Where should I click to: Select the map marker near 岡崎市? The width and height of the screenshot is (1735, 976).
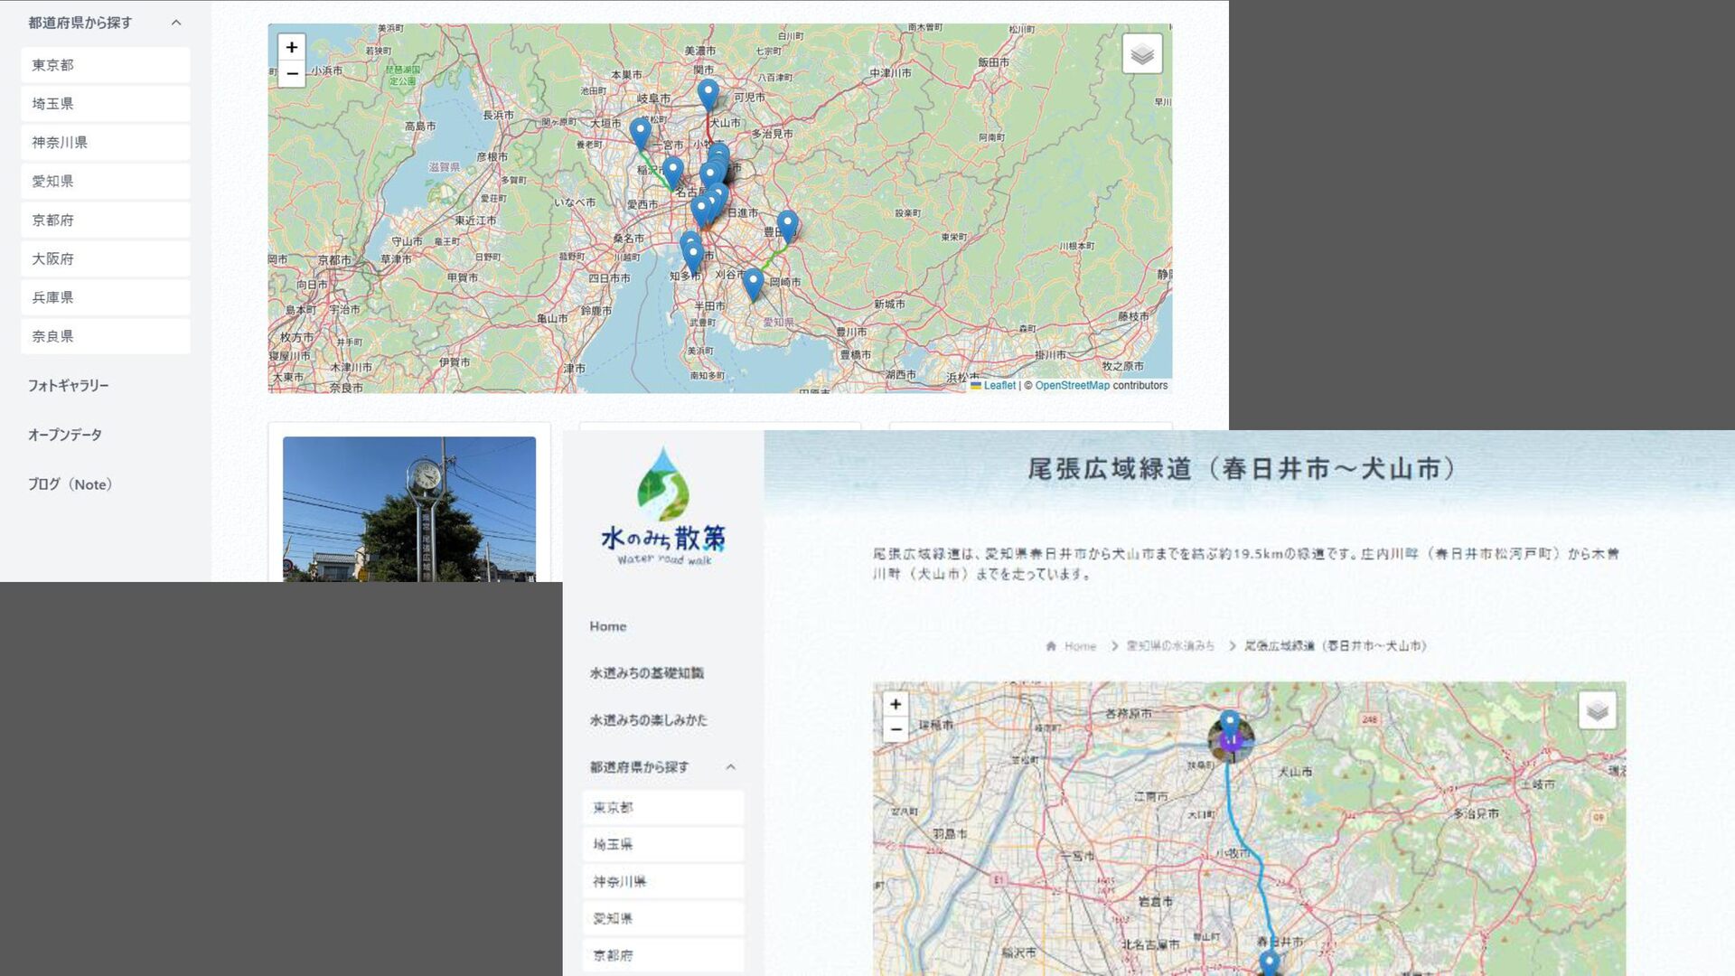(753, 283)
